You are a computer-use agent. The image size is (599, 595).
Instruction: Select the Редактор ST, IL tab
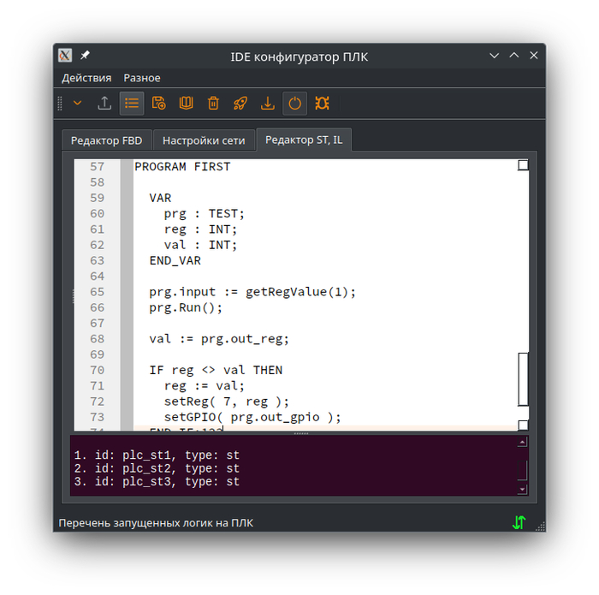[304, 140]
